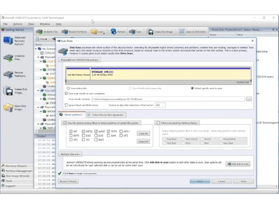Click the Scan toolbar button
279x209 pixels.
tap(135, 32)
